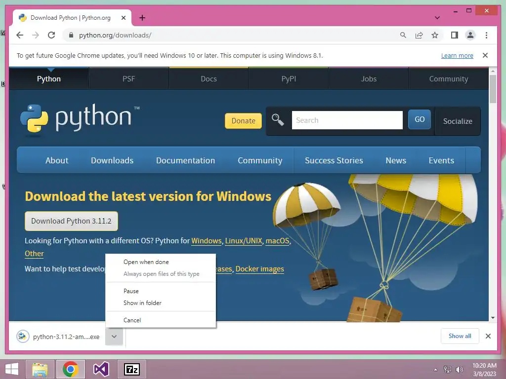Open 7-Zip from taskbar
Image resolution: width=506 pixels, height=379 pixels.
point(131,369)
